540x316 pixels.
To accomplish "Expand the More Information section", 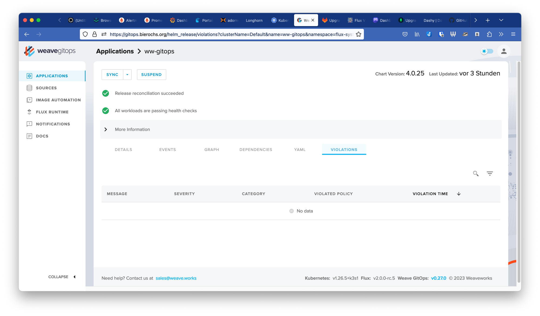I will pyautogui.click(x=301, y=129).
